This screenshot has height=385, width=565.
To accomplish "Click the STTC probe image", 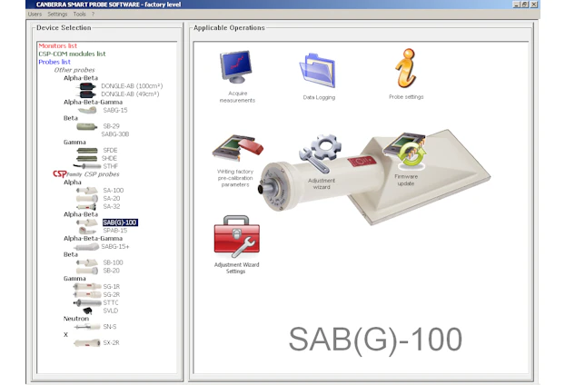I will coord(87,303).
